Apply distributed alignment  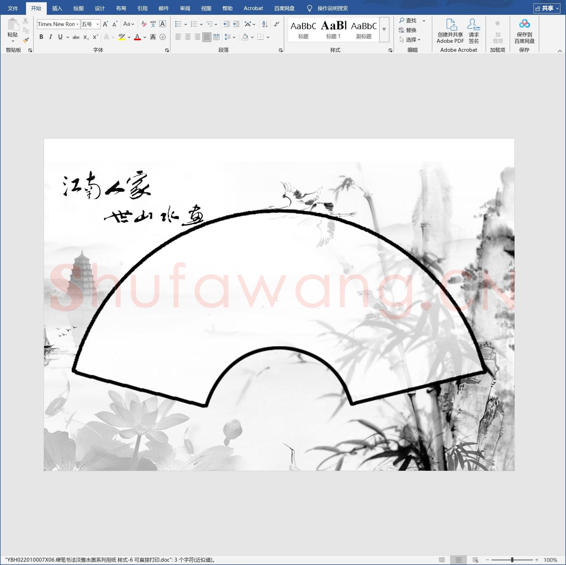(216, 37)
